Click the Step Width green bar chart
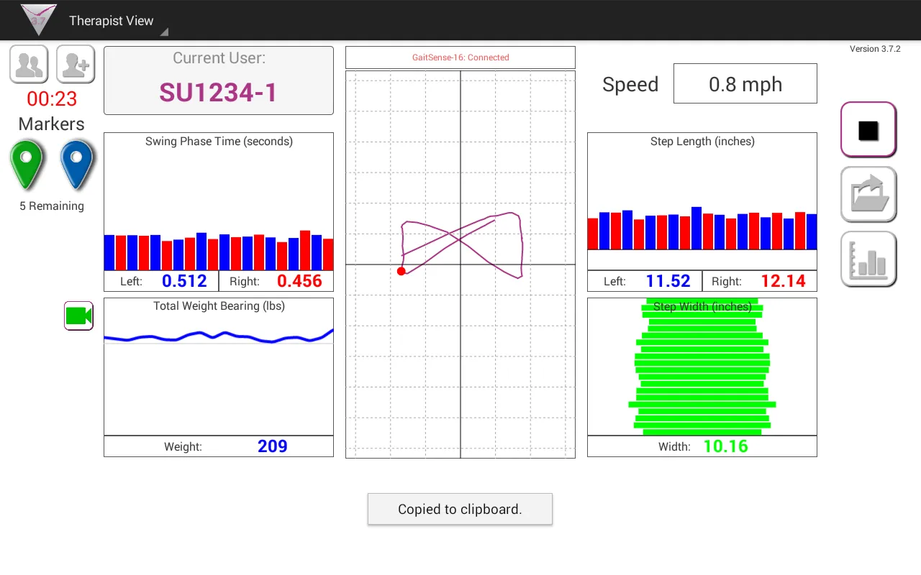This screenshot has height=575, width=921. [x=702, y=367]
